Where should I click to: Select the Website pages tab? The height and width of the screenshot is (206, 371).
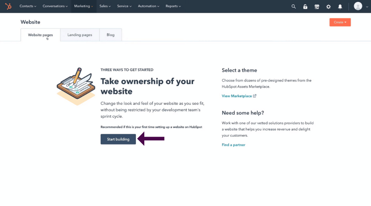(40, 35)
